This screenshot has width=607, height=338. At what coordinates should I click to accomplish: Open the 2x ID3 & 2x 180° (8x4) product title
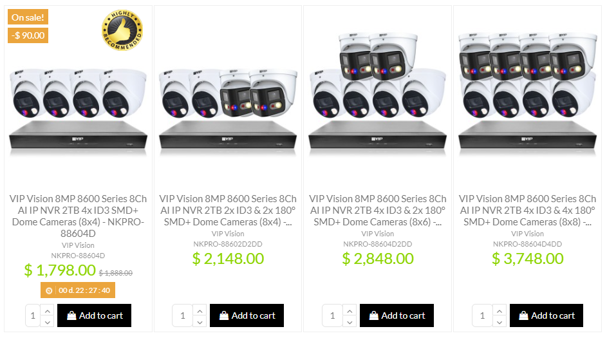click(x=228, y=211)
